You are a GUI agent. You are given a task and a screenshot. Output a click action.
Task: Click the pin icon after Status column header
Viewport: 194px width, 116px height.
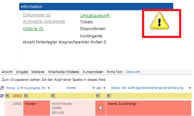coord(190,88)
